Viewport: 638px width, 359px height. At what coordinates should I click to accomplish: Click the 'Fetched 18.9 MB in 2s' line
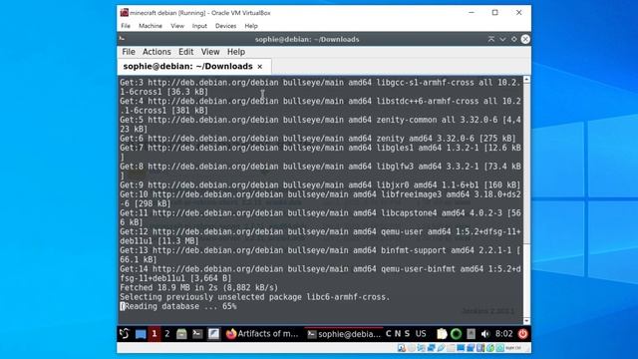click(x=199, y=288)
